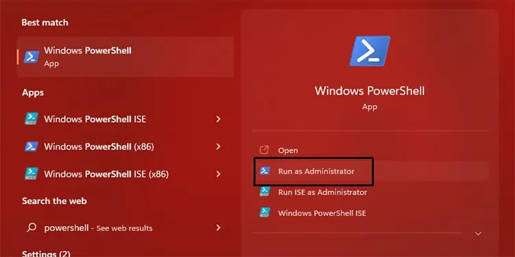Expand options for Windows PowerShell ISE (x86)

218,174
